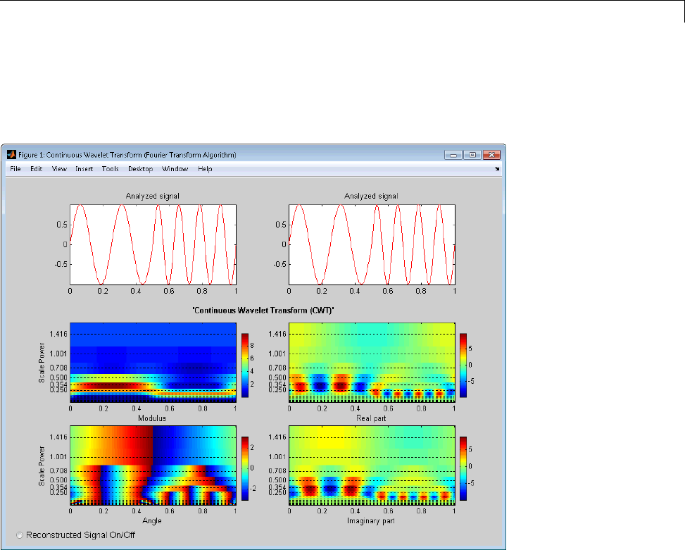Screen dimensions: 685x550
Task: Expand the Tools menu
Action: 110,169
